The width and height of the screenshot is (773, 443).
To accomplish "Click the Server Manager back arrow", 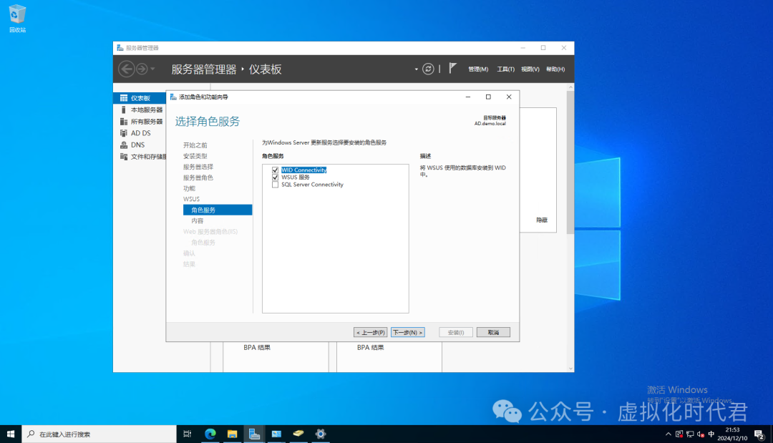I will click(127, 69).
